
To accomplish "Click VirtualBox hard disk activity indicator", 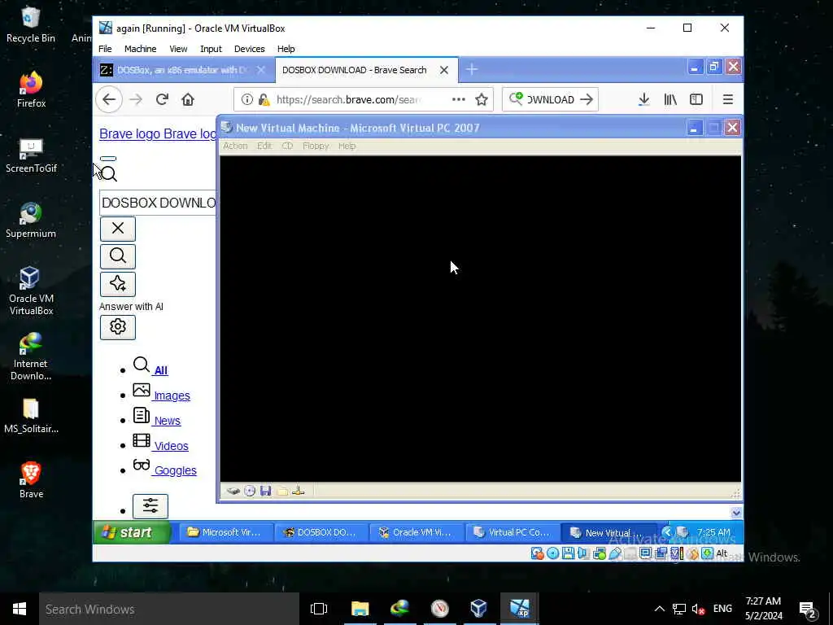I will [537, 553].
